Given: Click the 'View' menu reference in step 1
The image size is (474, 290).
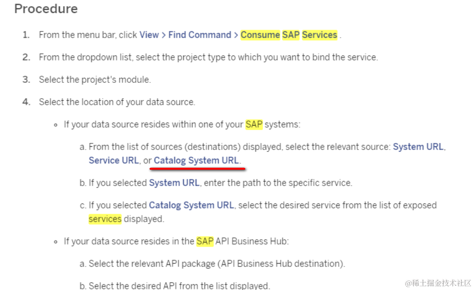Looking at the screenshot, I should pos(149,35).
